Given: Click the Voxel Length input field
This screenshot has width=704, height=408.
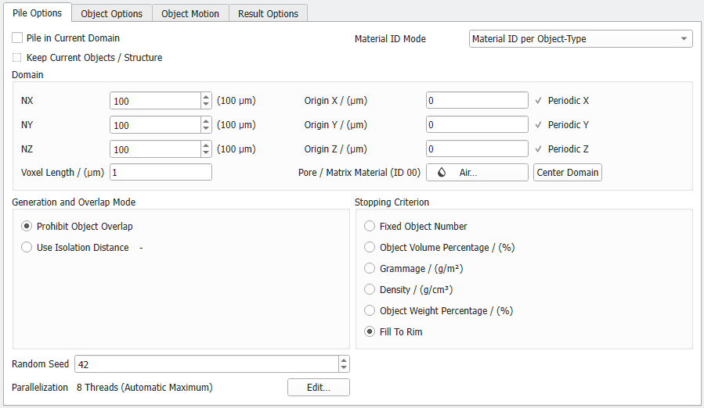Looking at the screenshot, I should (x=161, y=172).
